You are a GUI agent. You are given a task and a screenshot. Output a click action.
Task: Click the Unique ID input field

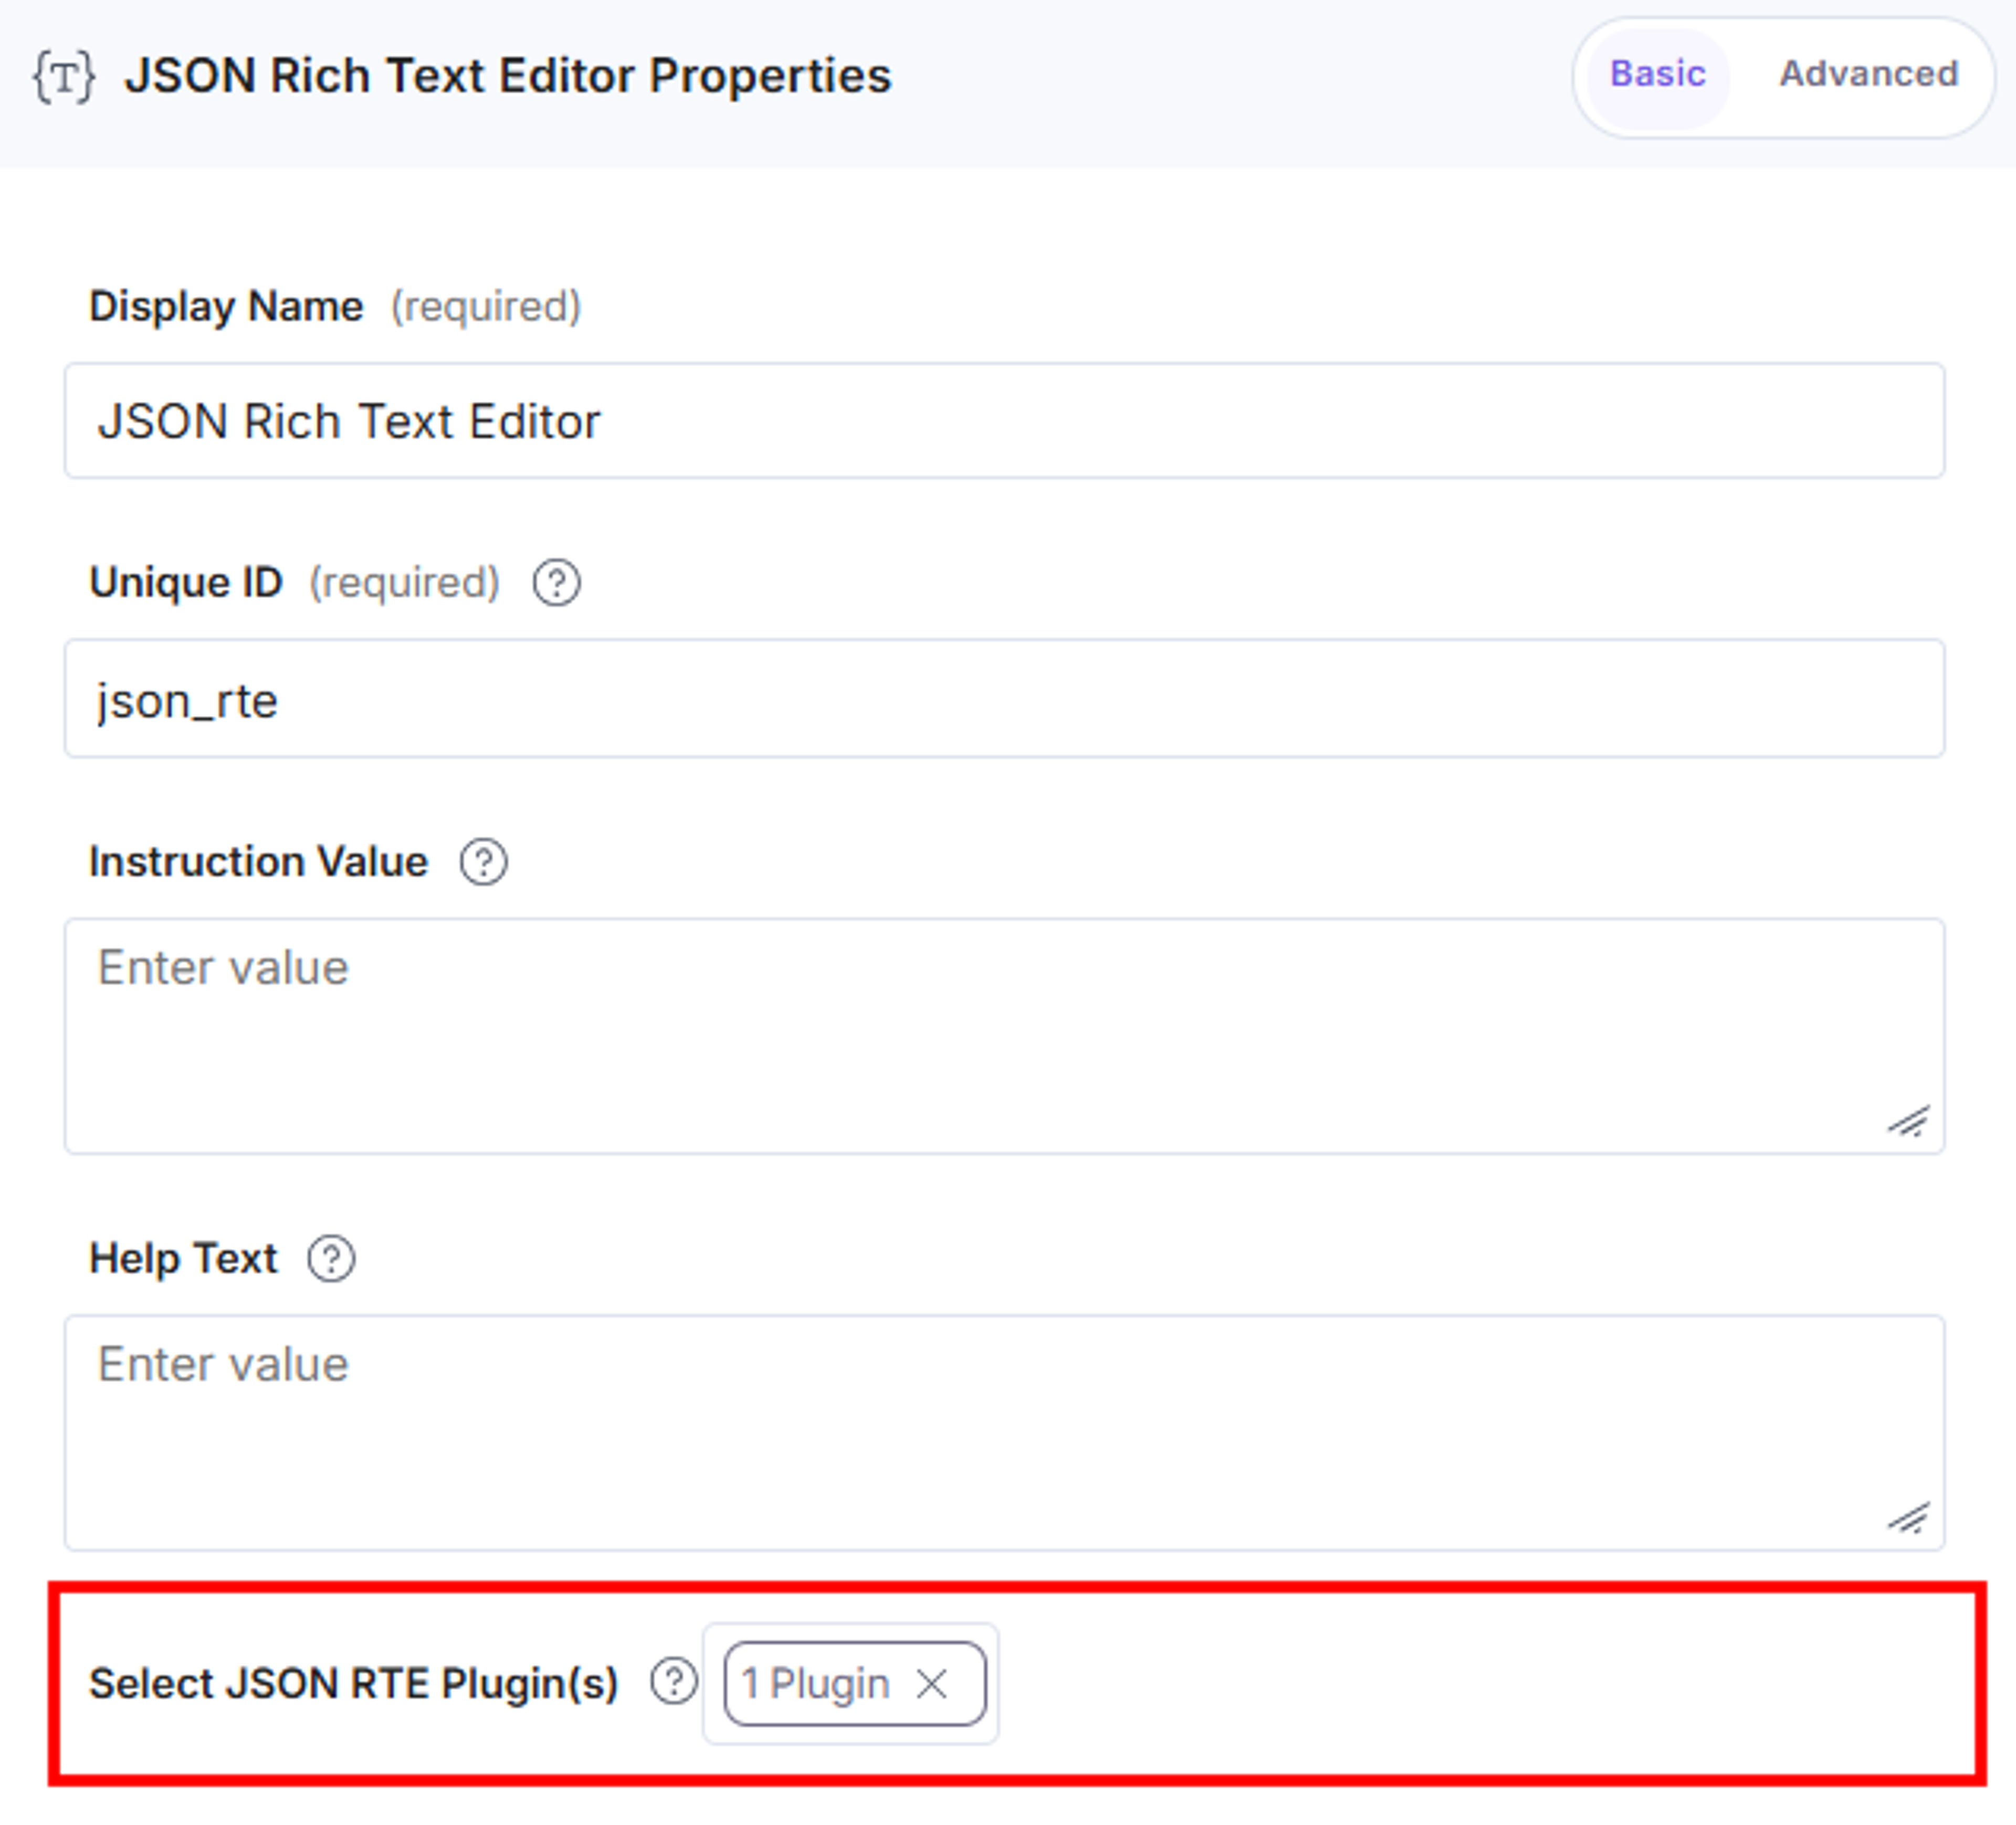(x=1004, y=698)
